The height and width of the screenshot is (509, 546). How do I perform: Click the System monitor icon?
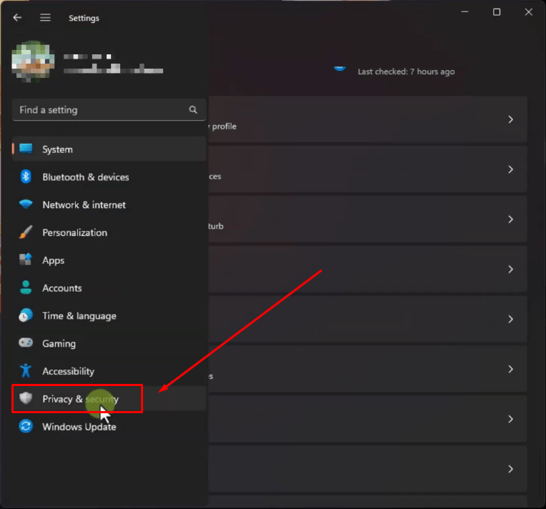coord(26,149)
